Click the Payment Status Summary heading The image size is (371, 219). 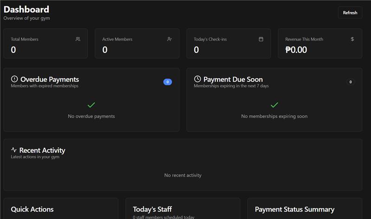tap(294, 209)
